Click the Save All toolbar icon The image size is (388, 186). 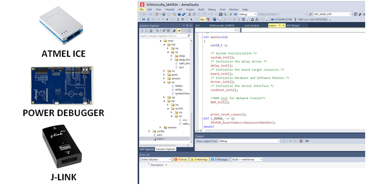[184, 14]
